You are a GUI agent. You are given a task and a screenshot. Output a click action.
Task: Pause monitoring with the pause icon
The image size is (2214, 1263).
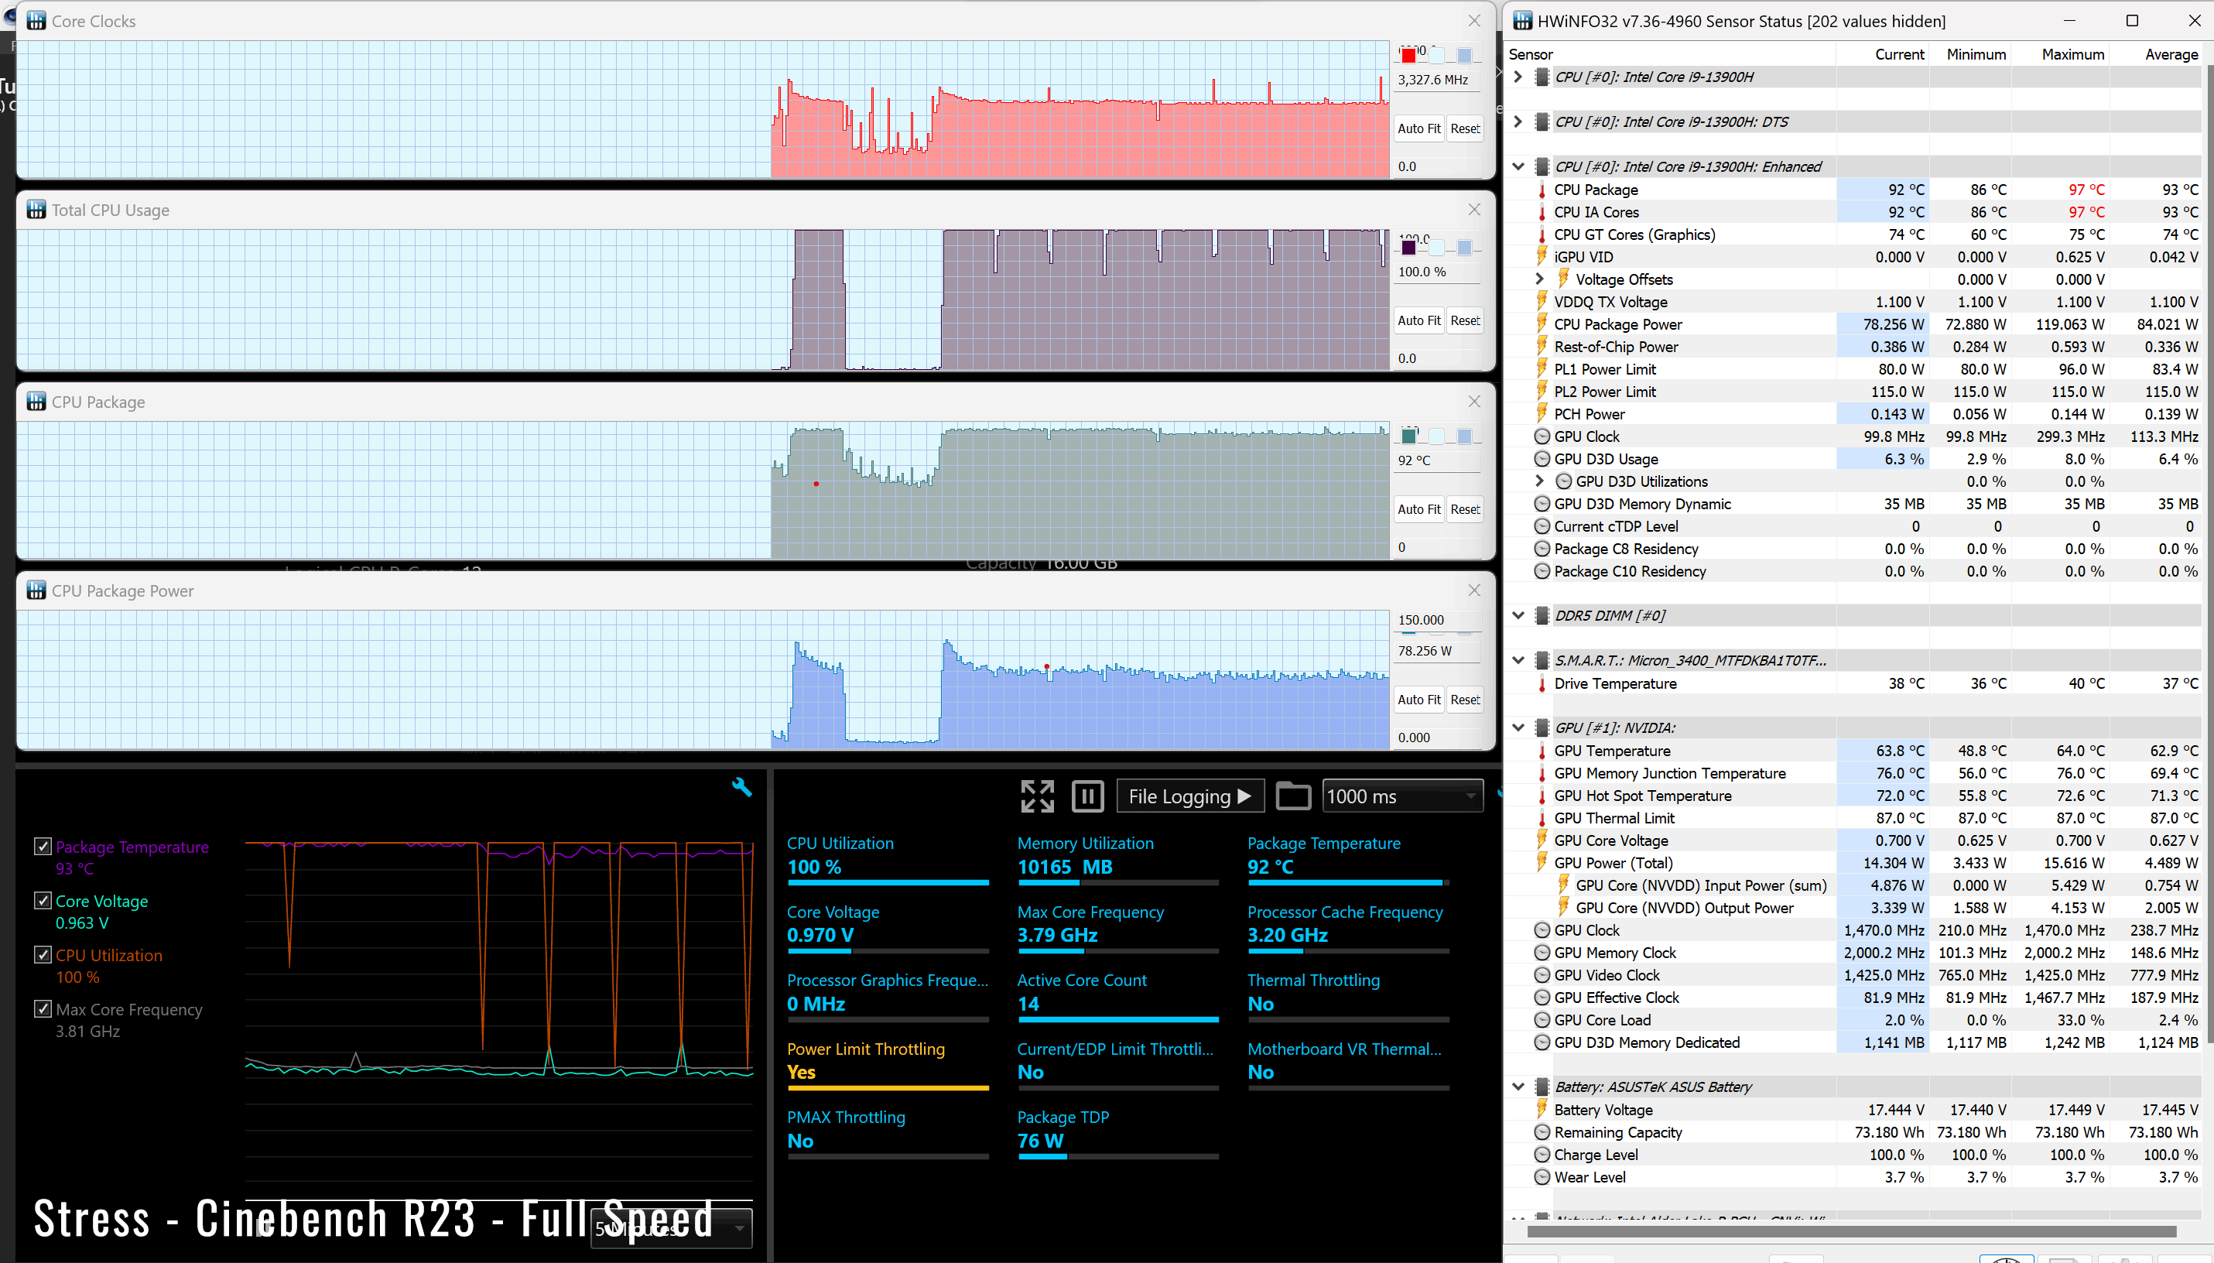pos(1087,796)
